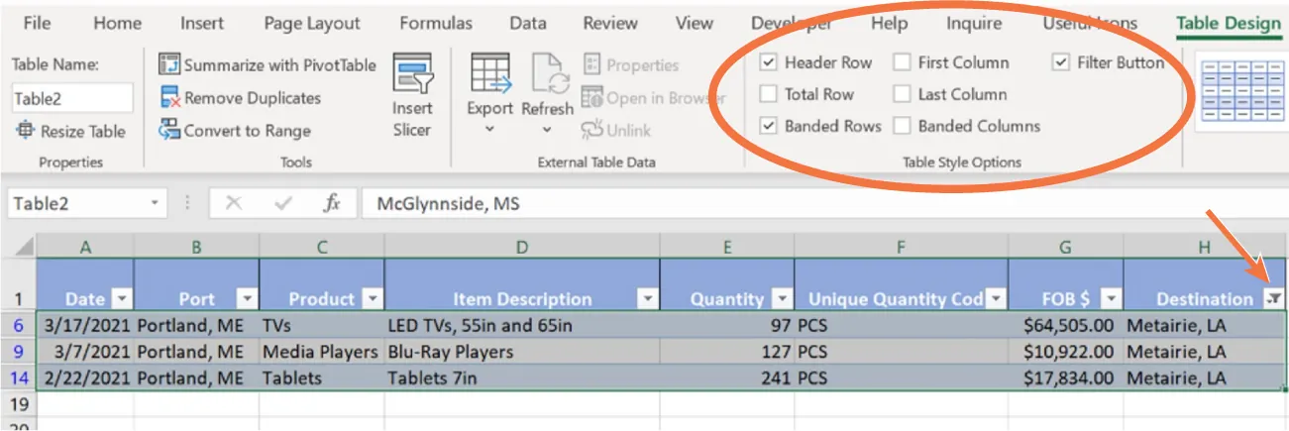Click the Remove Duplicates icon

point(169,98)
